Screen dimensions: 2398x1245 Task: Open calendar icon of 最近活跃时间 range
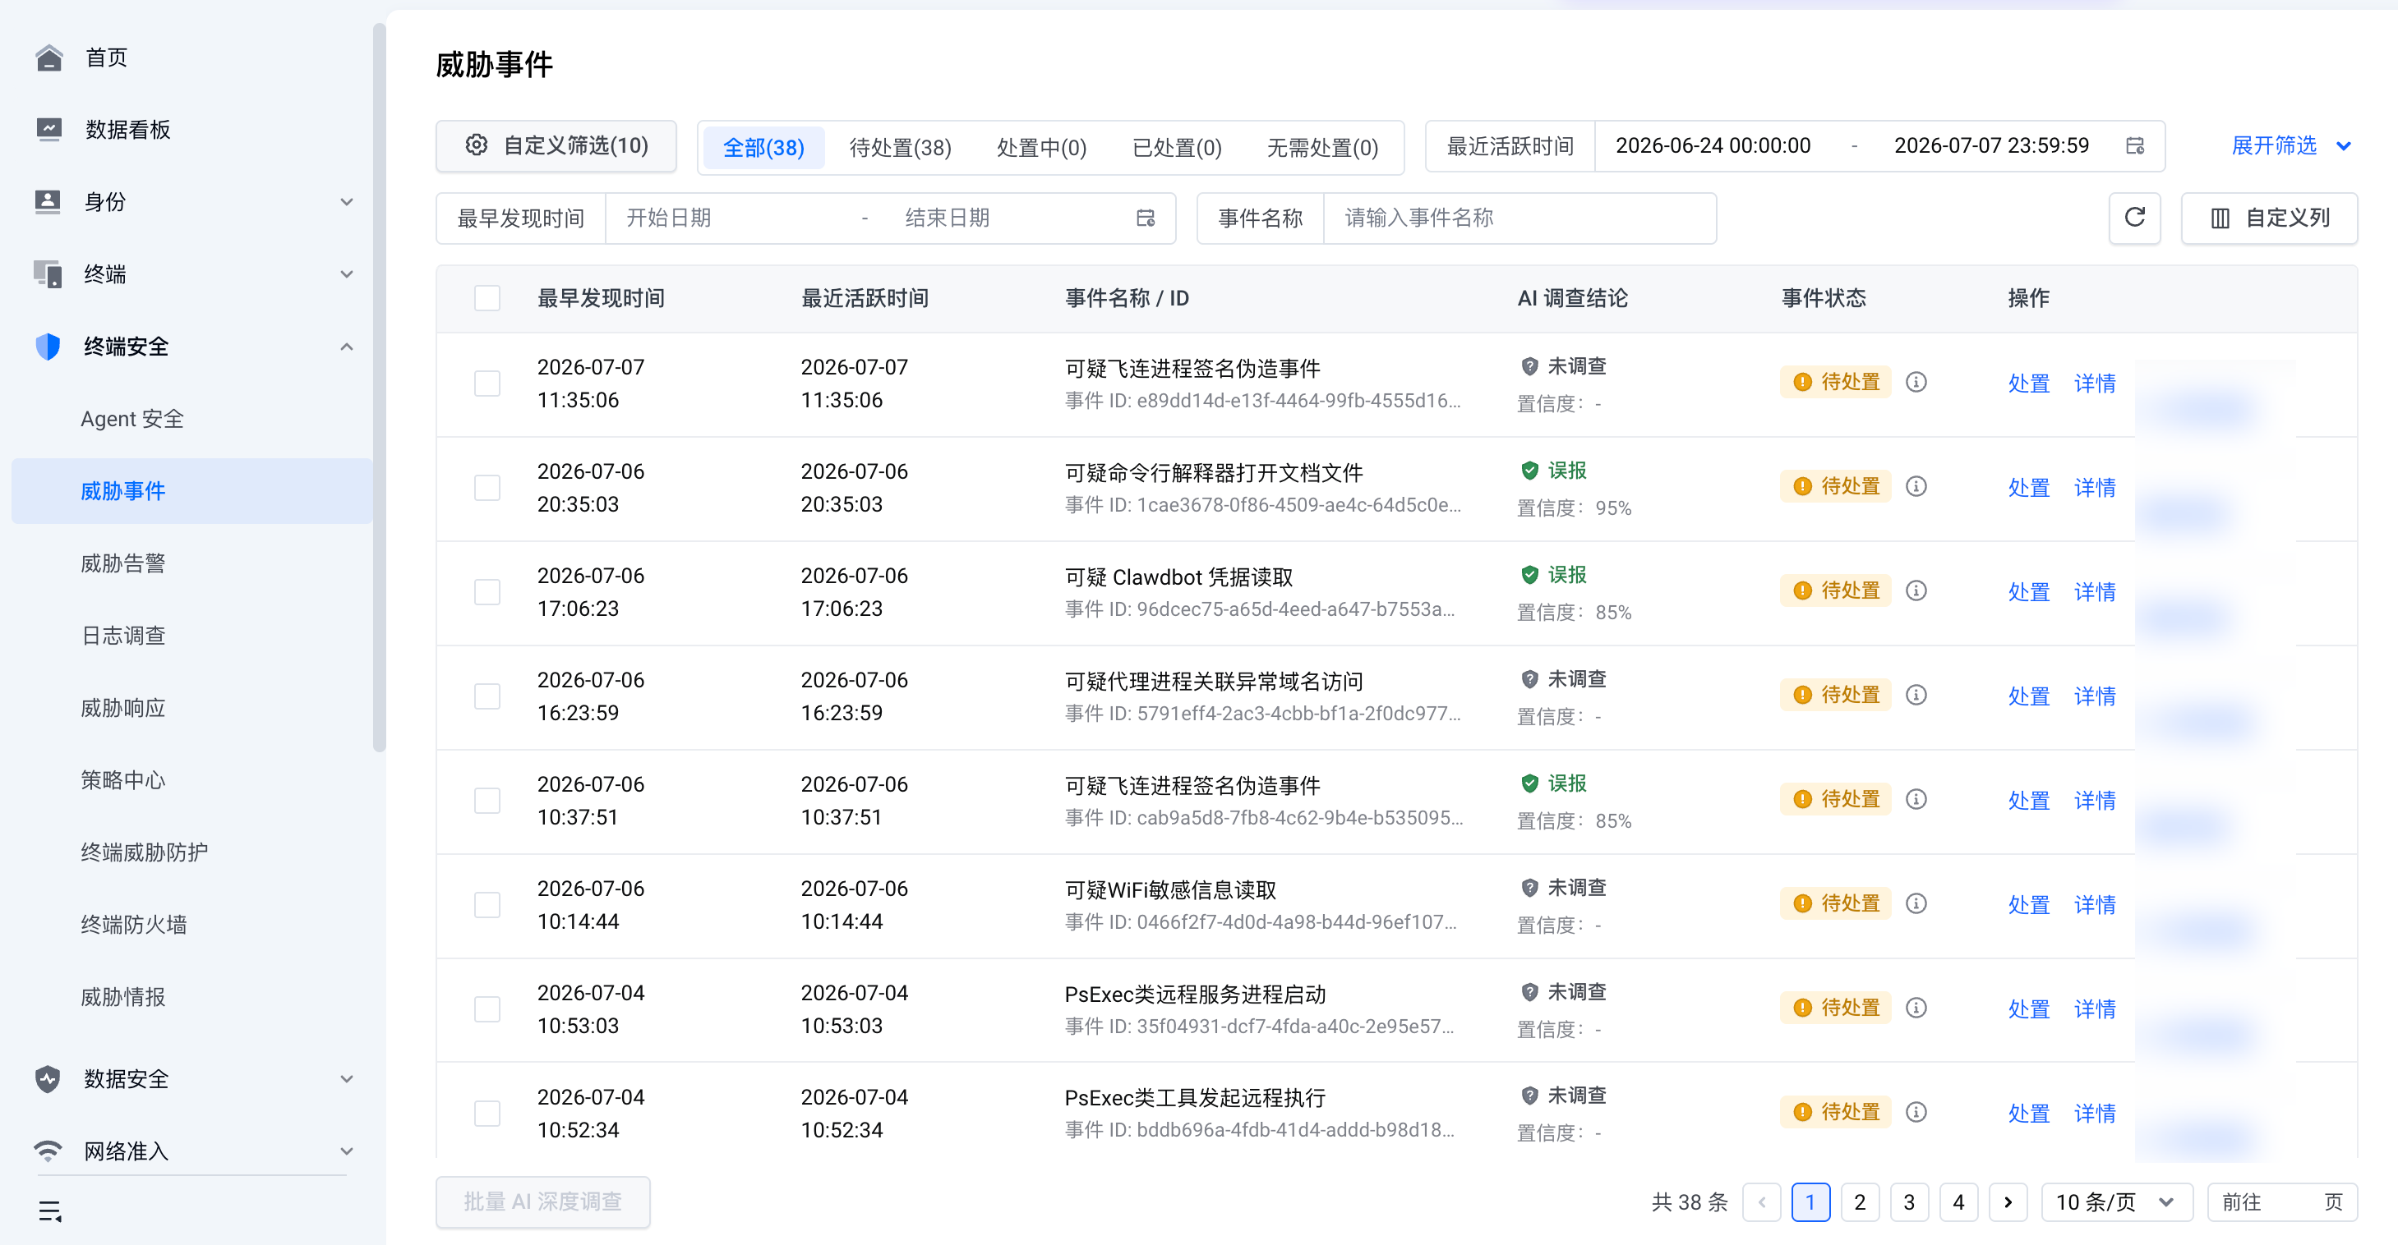pyautogui.click(x=2136, y=146)
